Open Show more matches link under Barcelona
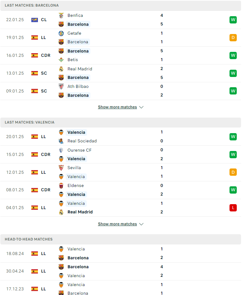245x295 pixels. tap(117, 107)
